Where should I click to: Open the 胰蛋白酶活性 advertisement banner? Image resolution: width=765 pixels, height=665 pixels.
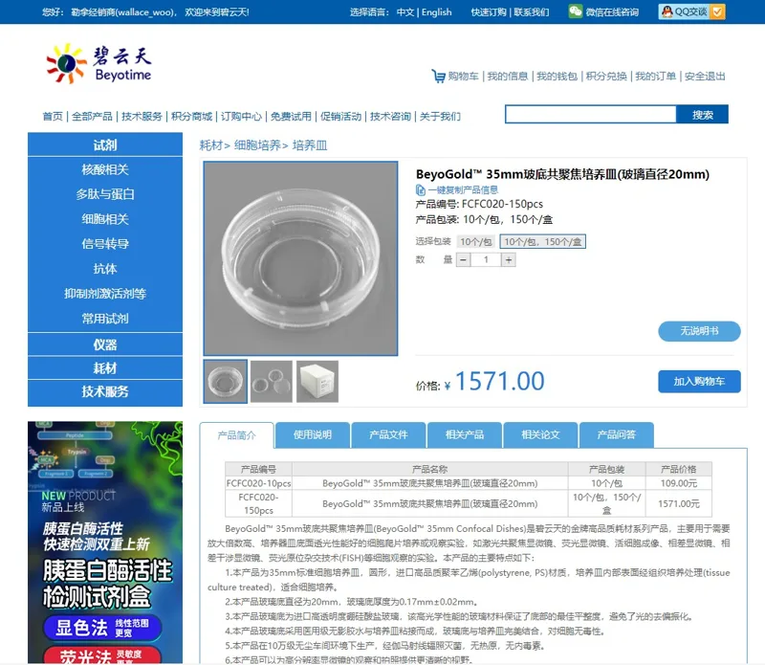tap(105, 542)
